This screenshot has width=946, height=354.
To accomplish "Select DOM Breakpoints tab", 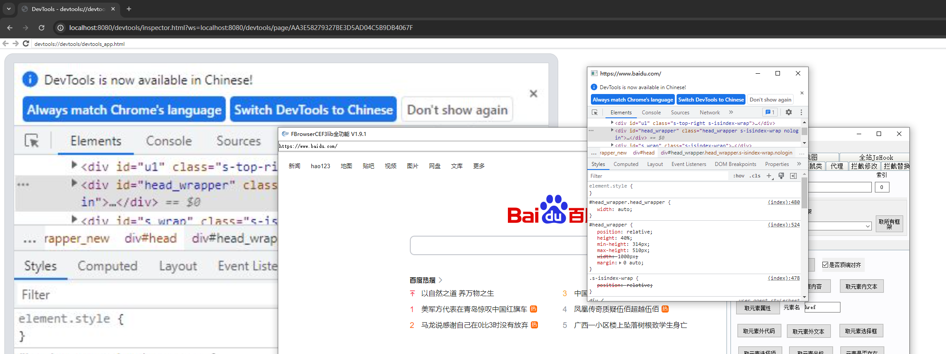I will [x=735, y=164].
